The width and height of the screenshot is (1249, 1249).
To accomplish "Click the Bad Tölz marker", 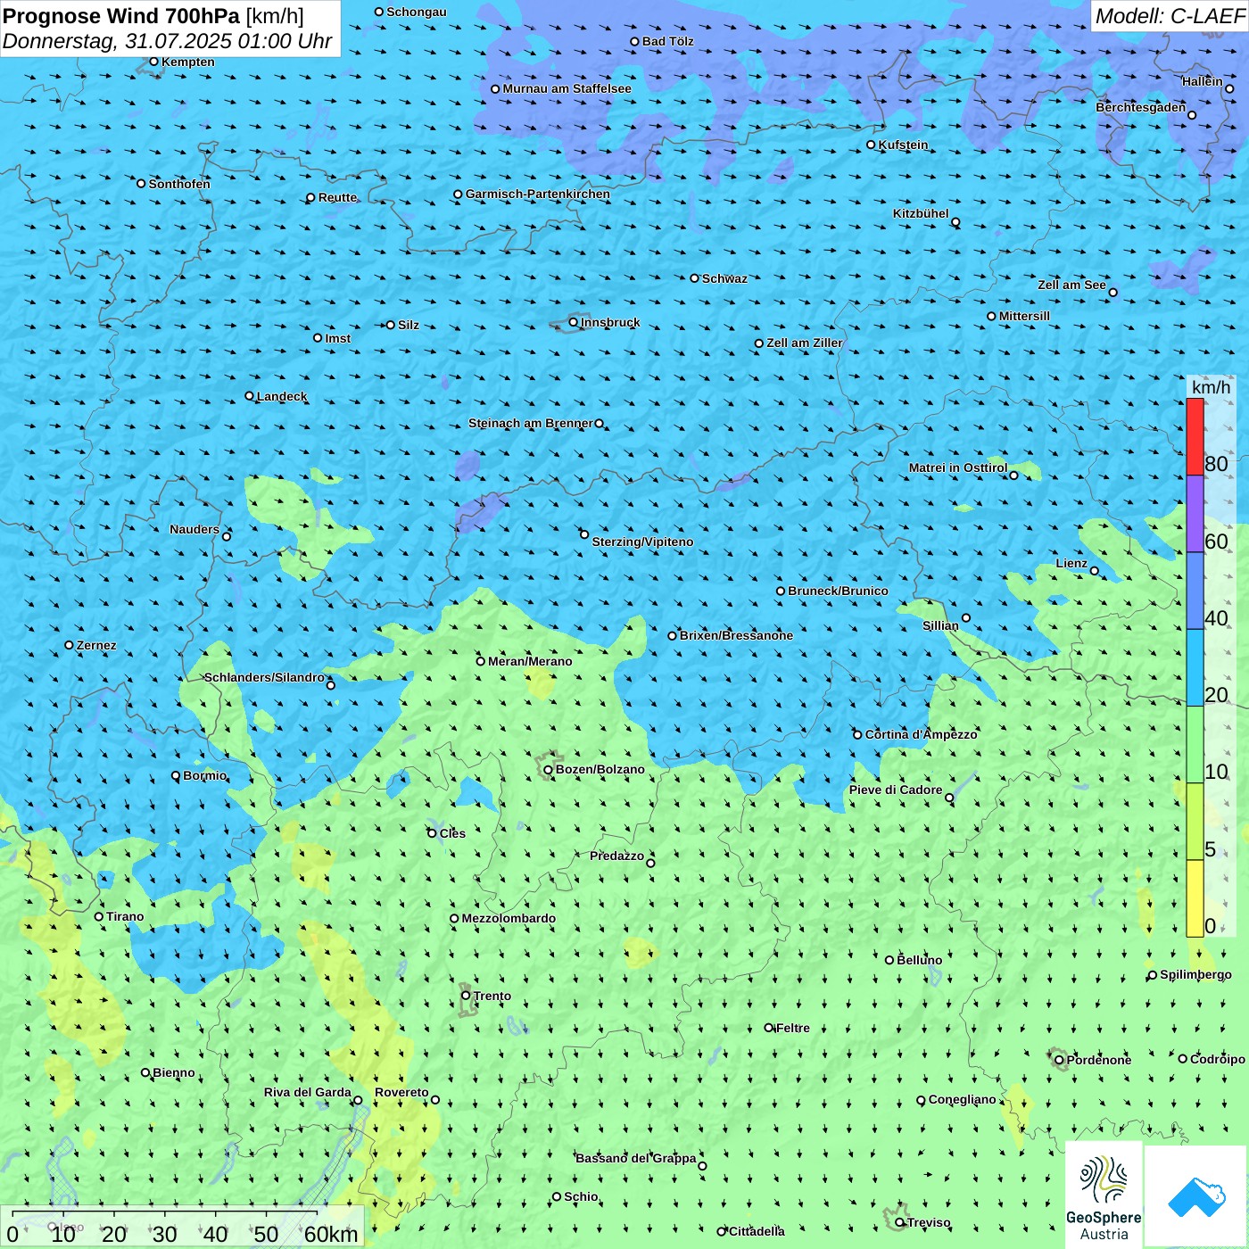I will (635, 41).
